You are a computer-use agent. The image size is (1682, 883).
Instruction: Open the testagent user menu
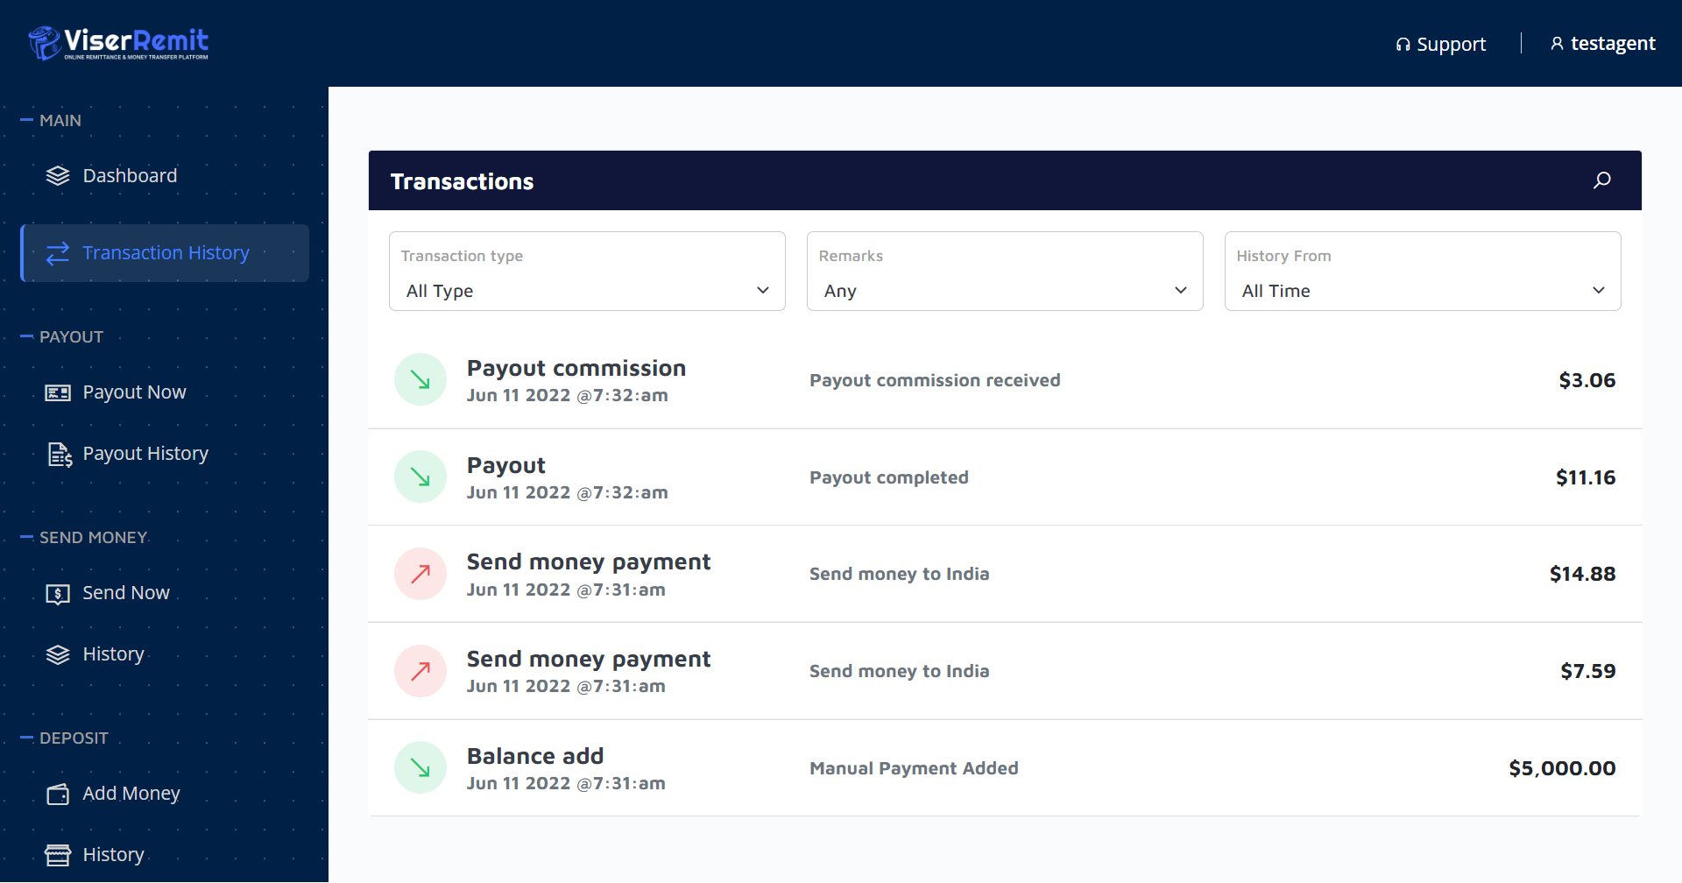tap(1602, 44)
